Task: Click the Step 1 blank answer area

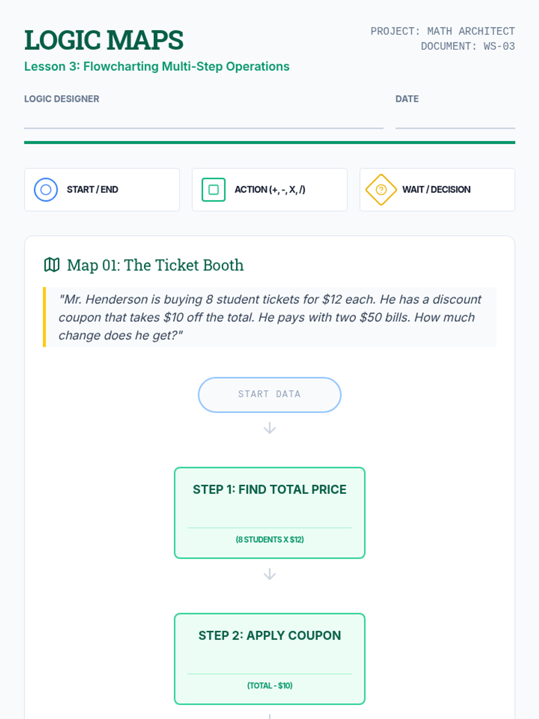Action: 269,513
